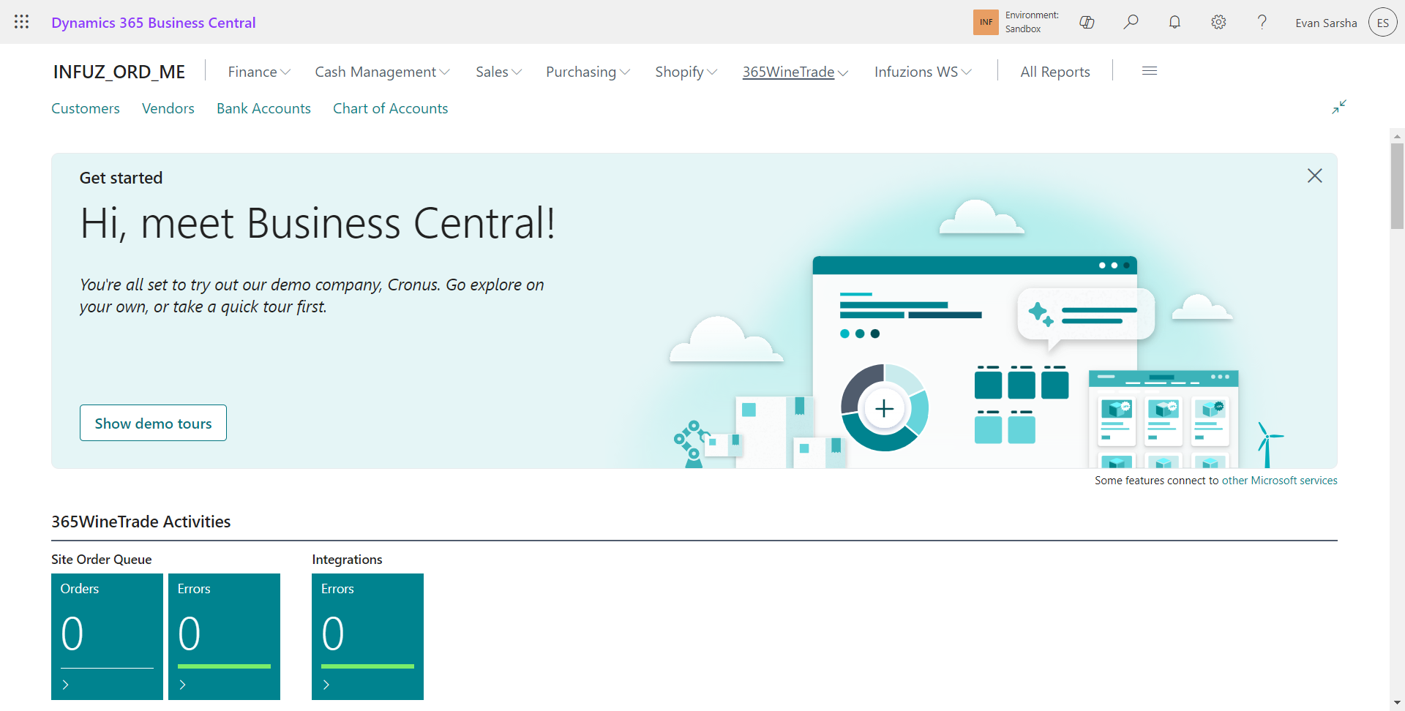Open the settings gear
Screen dimensions: 1405x711
pyautogui.click(x=1218, y=22)
